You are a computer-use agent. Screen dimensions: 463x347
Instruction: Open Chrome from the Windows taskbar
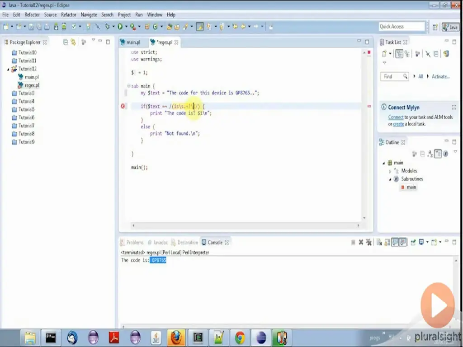[x=240, y=338]
